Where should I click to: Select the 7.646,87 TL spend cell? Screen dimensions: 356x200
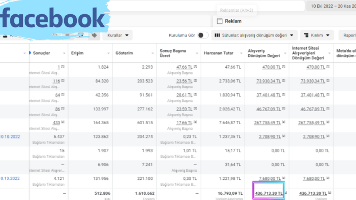click(230, 123)
